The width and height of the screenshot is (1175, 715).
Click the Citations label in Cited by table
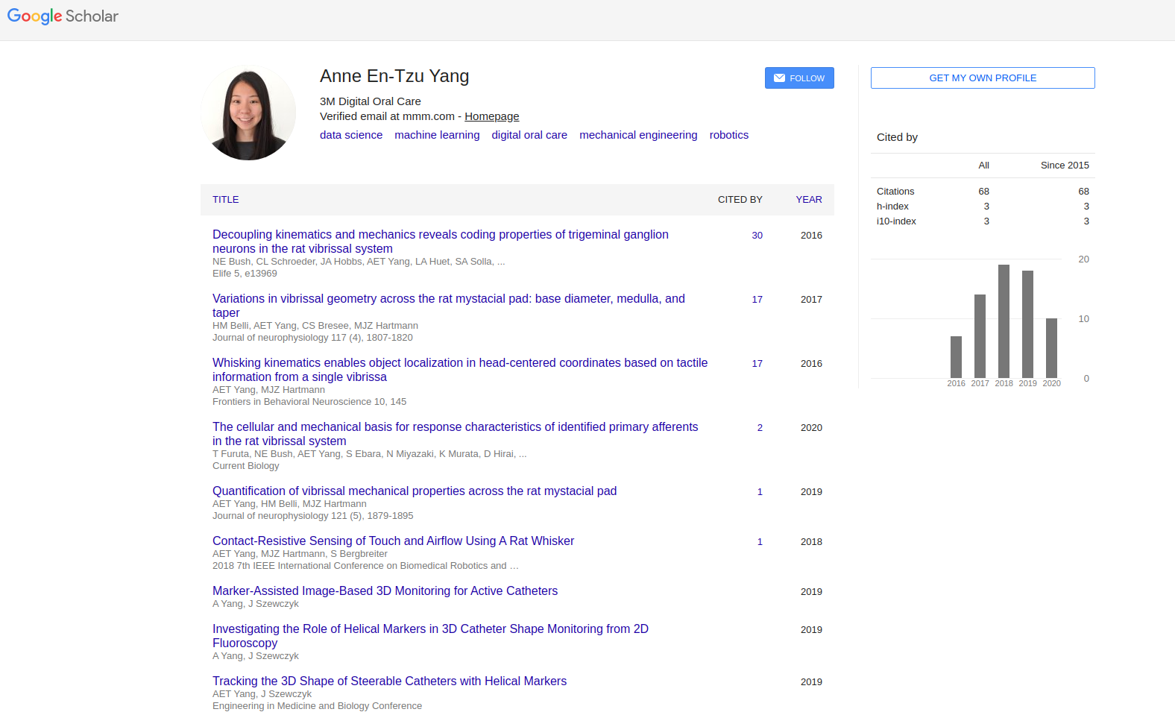click(895, 192)
